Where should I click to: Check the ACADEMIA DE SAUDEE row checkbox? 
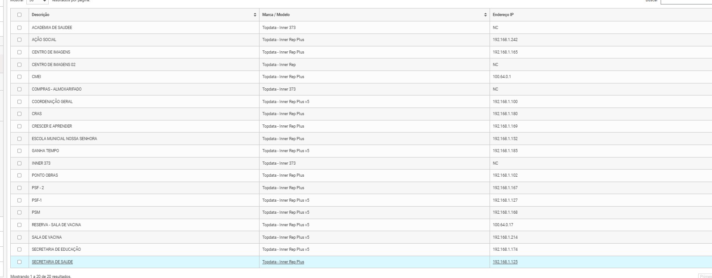19,28
